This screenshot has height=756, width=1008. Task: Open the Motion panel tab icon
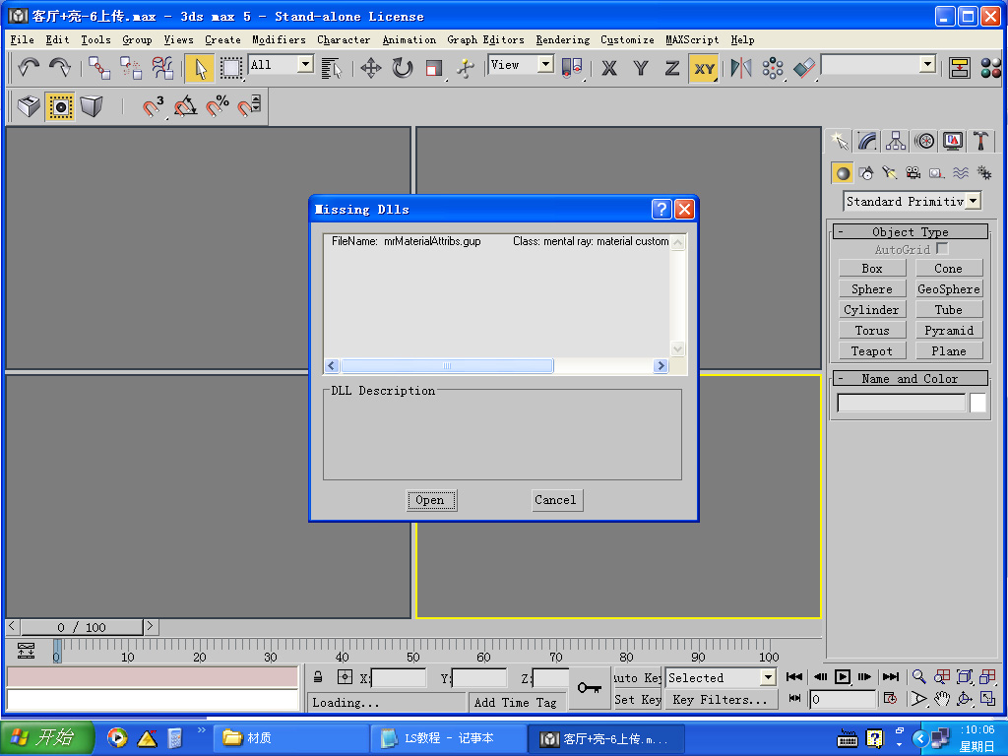click(x=924, y=141)
